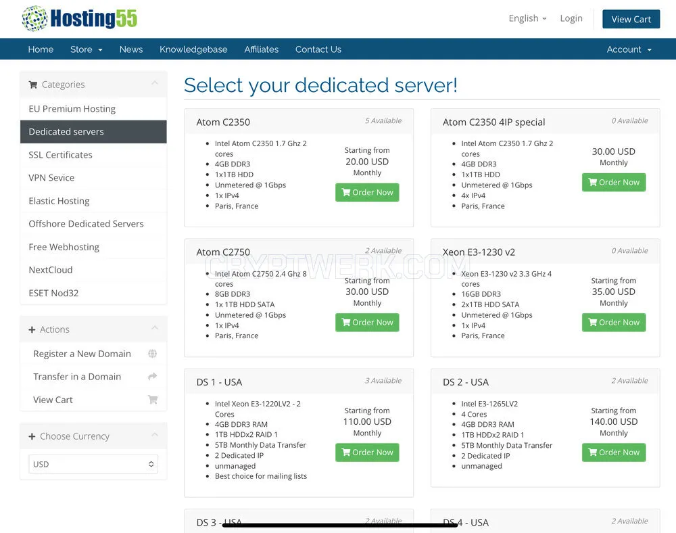The image size is (676, 533).
Task: Click Transfer in a Domain link
Action: tap(77, 377)
